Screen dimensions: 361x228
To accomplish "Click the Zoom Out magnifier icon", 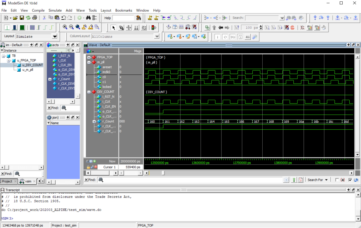I will pyautogui.click(x=71, y=27).
